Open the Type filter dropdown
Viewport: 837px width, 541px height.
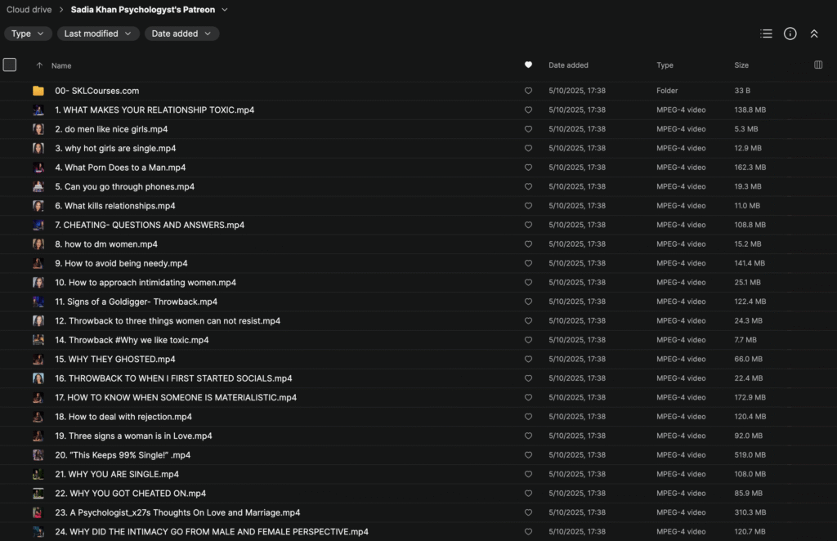[29, 34]
